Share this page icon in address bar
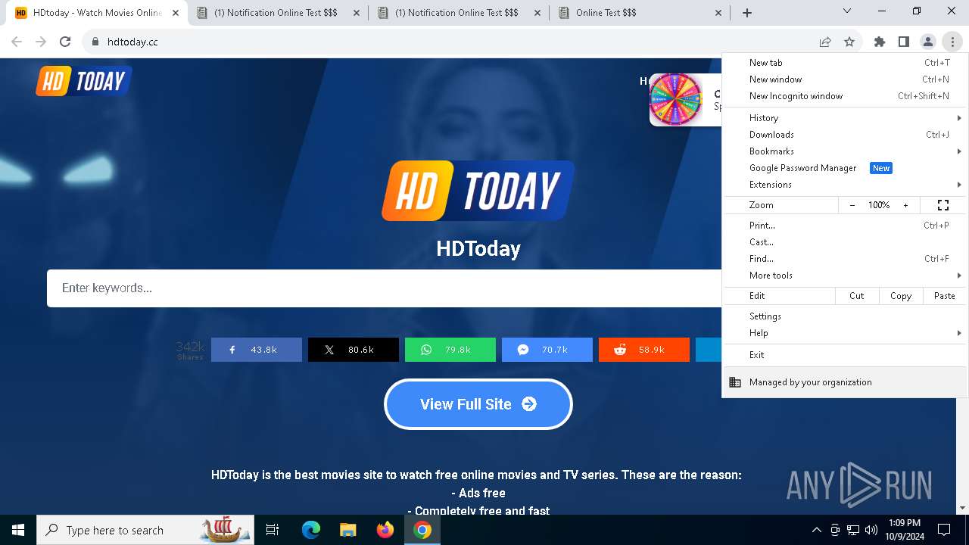 (x=825, y=42)
